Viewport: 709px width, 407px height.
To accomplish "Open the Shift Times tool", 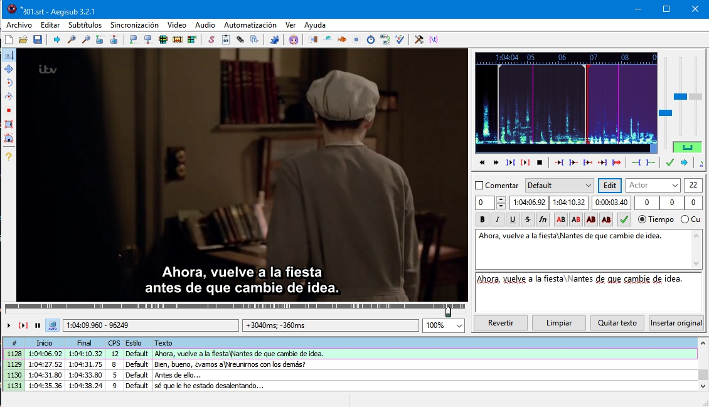I will [x=313, y=40].
